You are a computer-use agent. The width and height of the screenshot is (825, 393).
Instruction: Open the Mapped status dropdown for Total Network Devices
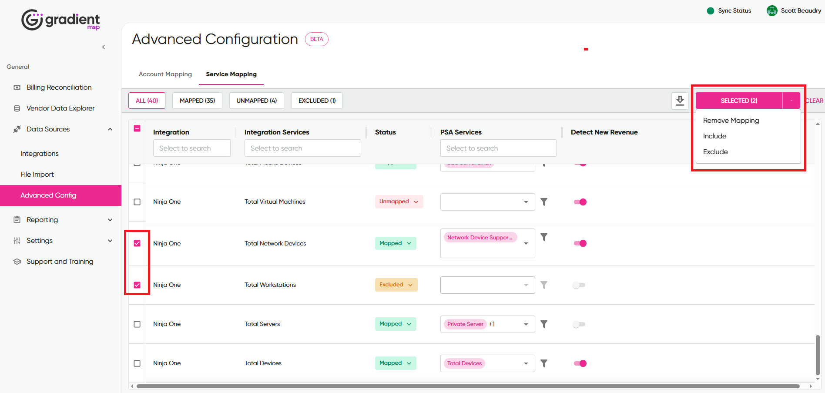coord(396,243)
